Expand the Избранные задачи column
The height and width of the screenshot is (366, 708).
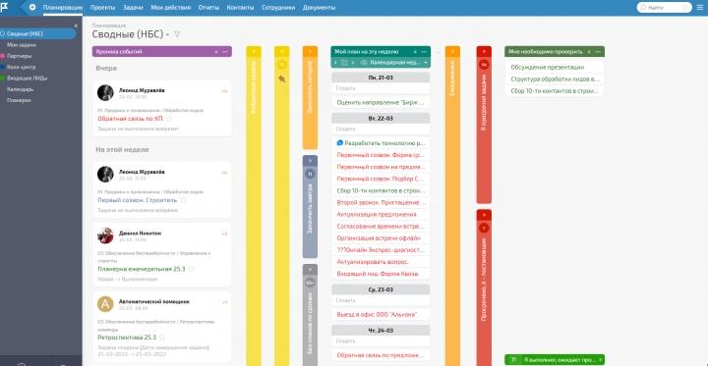click(x=254, y=51)
